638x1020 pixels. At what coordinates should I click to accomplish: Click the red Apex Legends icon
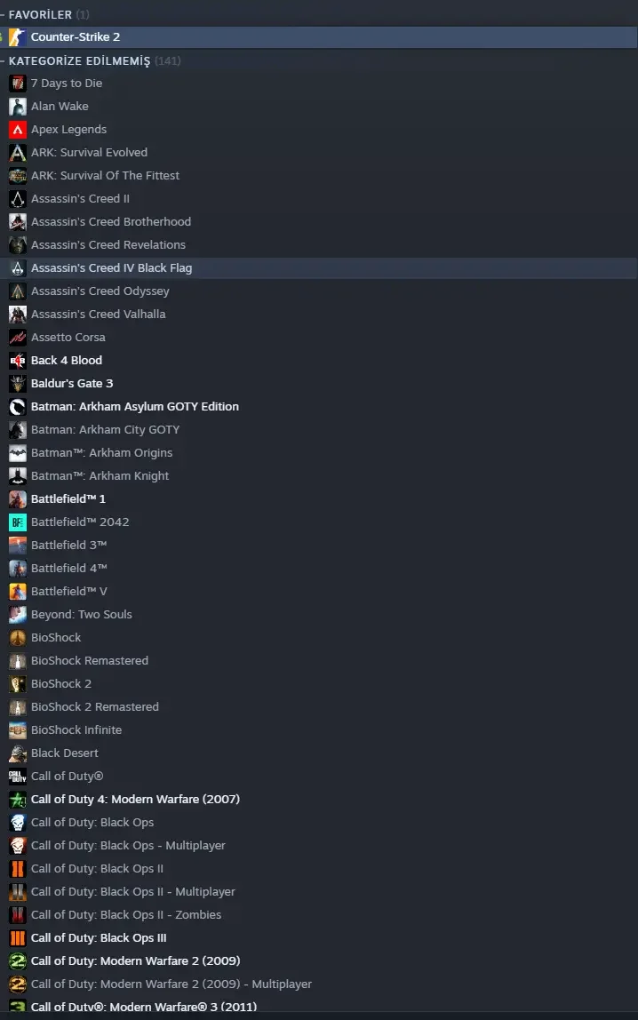18,130
